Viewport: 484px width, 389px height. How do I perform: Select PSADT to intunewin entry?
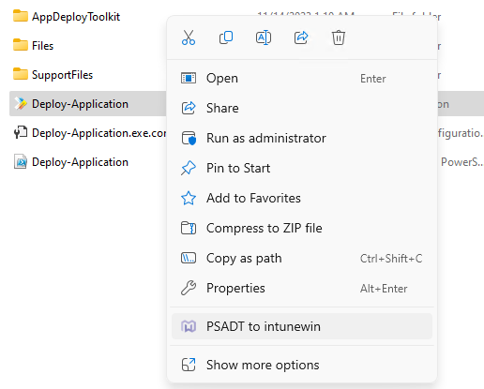[302, 326]
